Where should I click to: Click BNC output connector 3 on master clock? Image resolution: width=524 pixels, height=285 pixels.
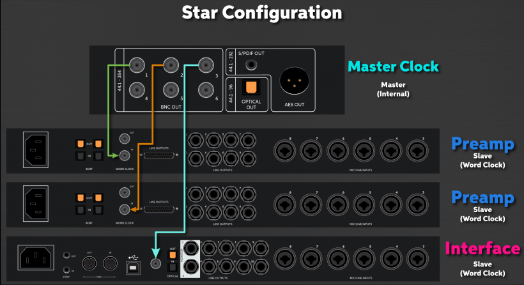point(206,65)
